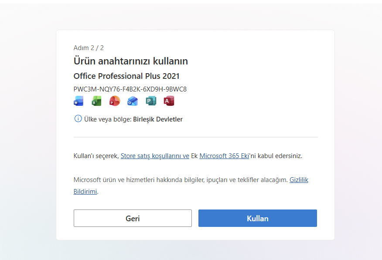Go back with the Geri button
This screenshot has height=260, width=382.
[x=133, y=218]
